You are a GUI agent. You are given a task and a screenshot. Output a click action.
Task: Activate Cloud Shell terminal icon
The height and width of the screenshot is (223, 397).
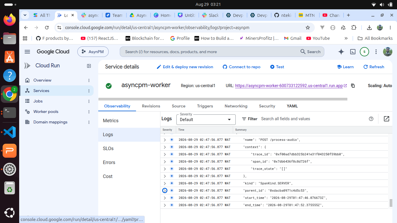click(x=353, y=52)
